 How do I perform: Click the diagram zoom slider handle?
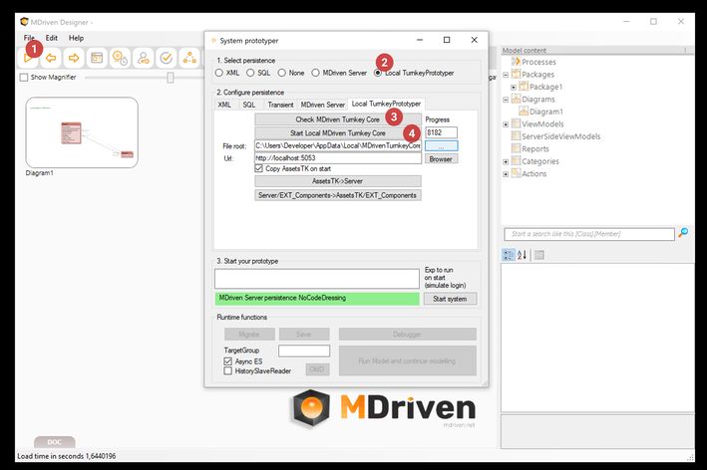[171, 78]
